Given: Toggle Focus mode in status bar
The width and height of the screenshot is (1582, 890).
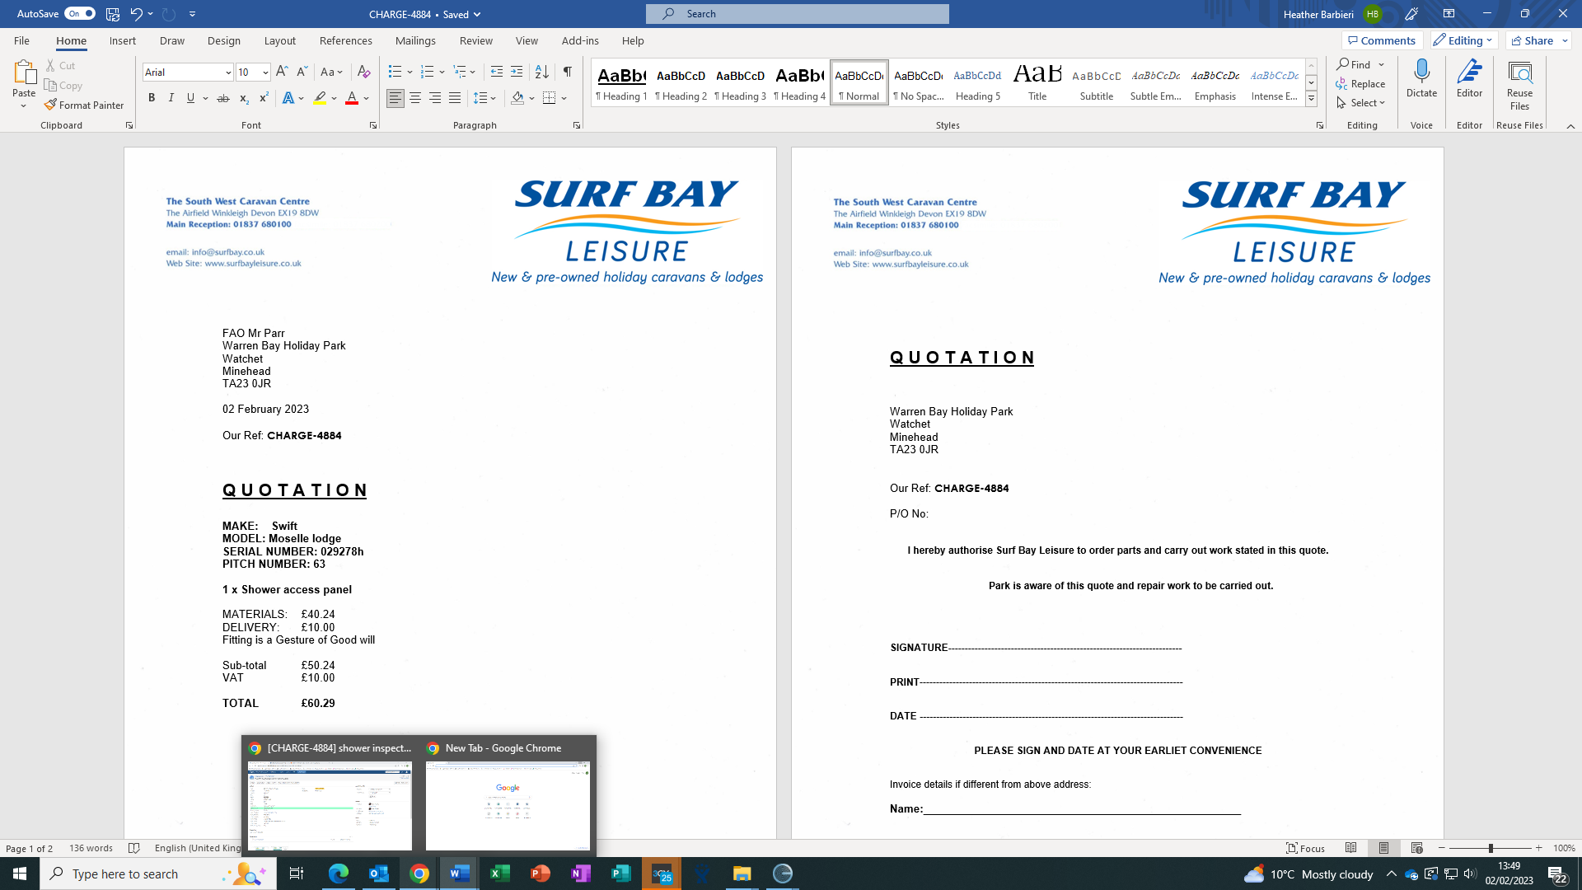Looking at the screenshot, I should click(x=1306, y=848).
